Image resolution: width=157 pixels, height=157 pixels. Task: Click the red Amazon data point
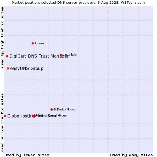[33, 43]
